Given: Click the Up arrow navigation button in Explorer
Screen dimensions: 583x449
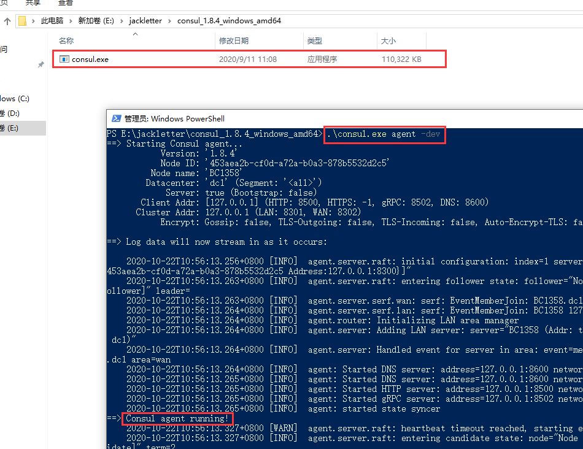Looking at the screenshot, I should coord(7,21).
